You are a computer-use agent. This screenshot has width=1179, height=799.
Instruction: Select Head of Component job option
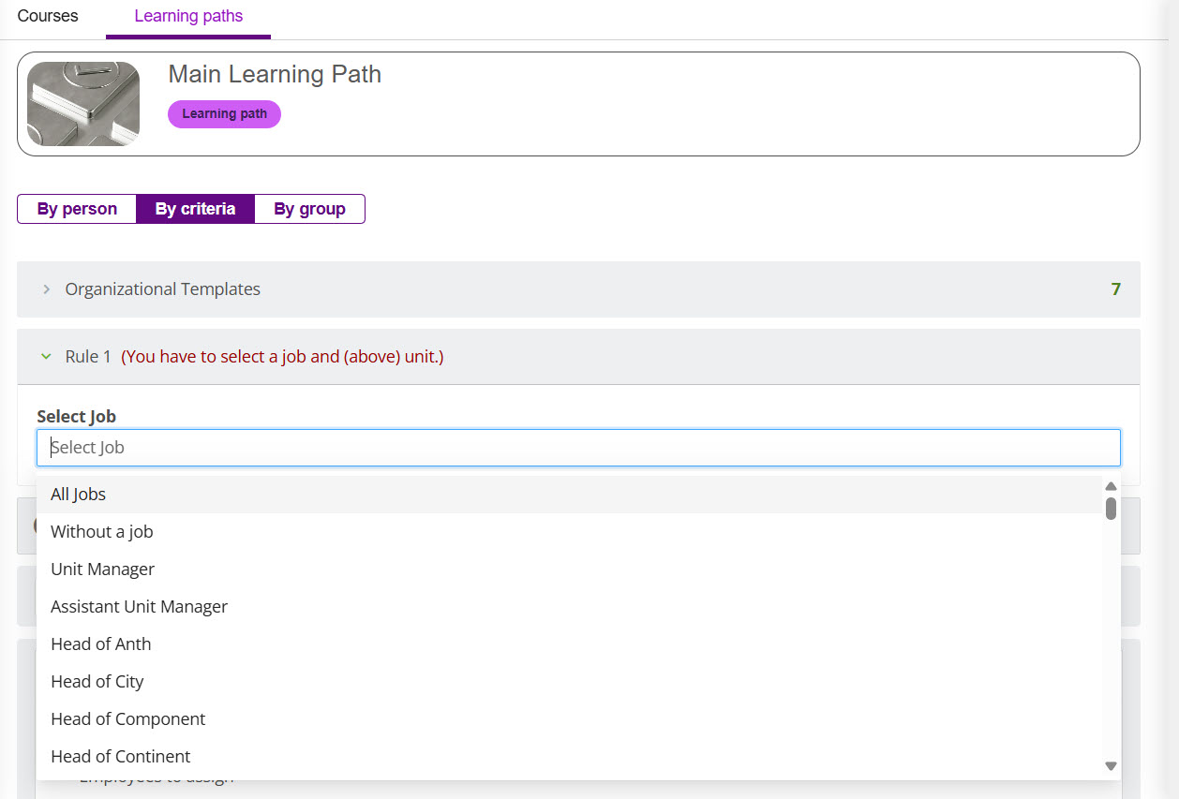coord(128,719)
